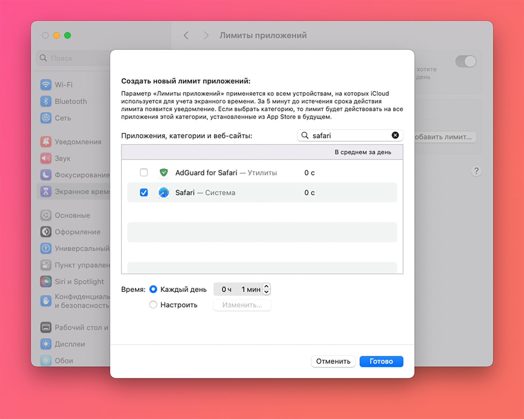
Task: Click the Конфиденциальность hand icon
Action: pos(46,301)
